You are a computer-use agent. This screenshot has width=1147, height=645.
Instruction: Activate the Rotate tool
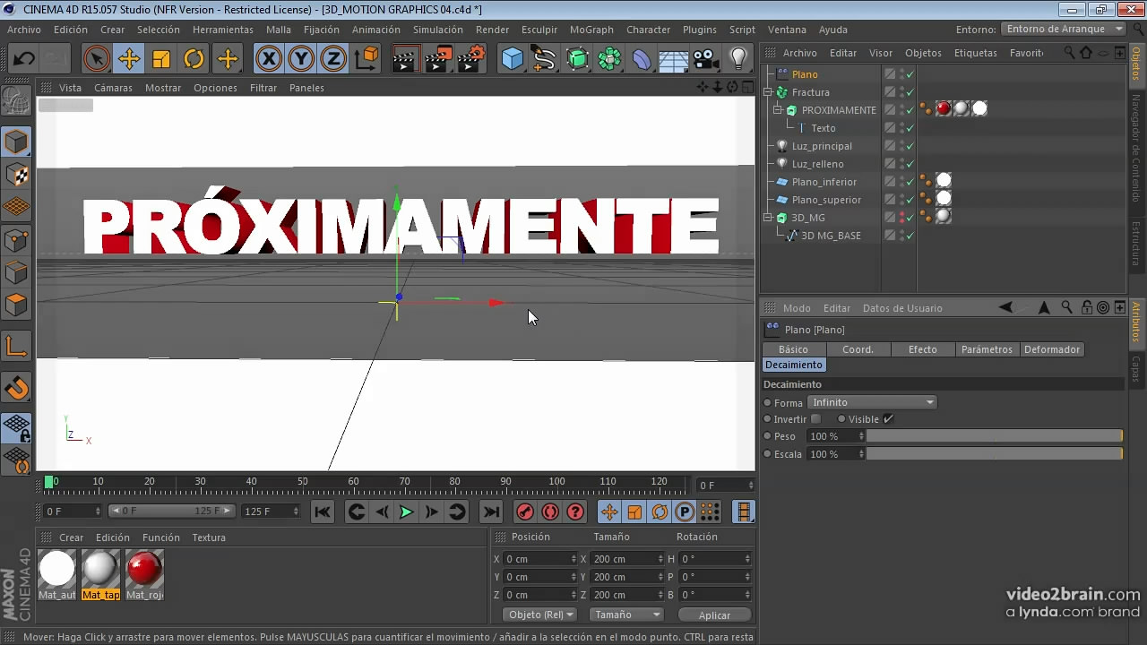coord(194,59)
